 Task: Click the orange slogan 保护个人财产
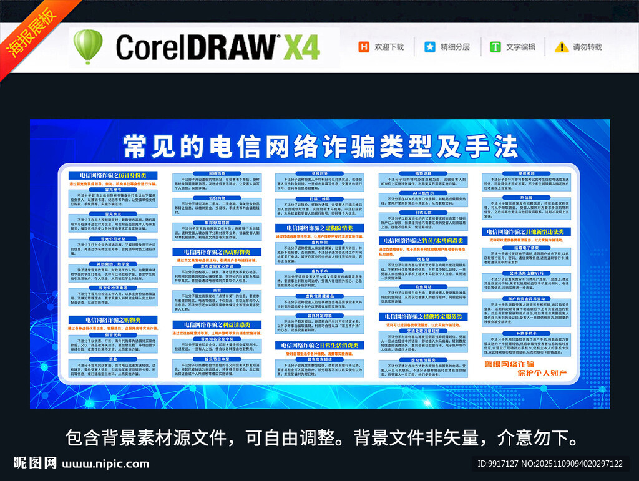click(542, 372)
